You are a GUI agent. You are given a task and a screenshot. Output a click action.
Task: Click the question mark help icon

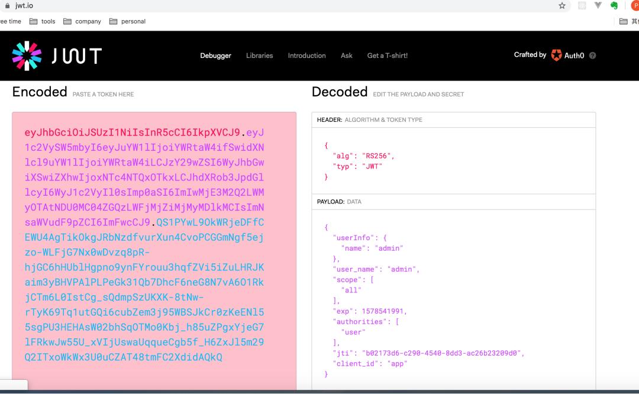coord(592,56)
